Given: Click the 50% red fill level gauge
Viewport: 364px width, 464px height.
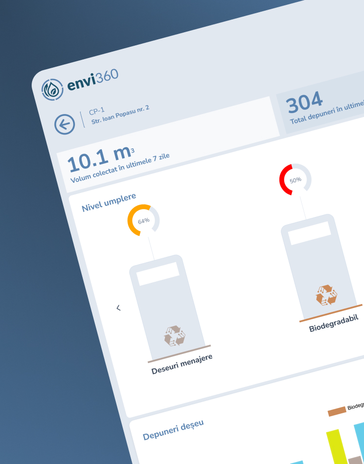Looking at the screenshot, I should click(x=295, y=180).
